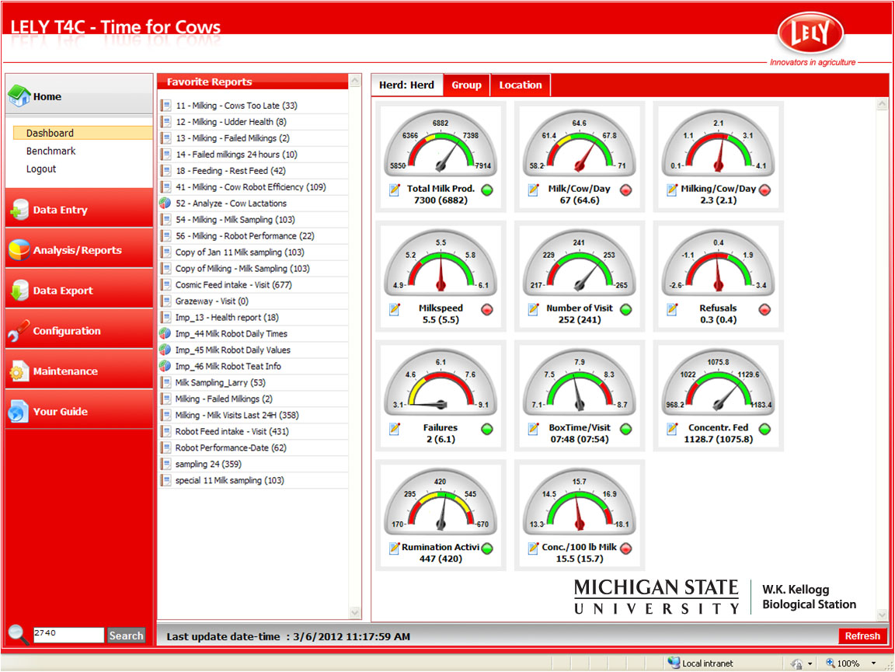Screen dimensions: 895x672
Task: Click red status light for Milk/Cow/Day
Action: [626, 190]
